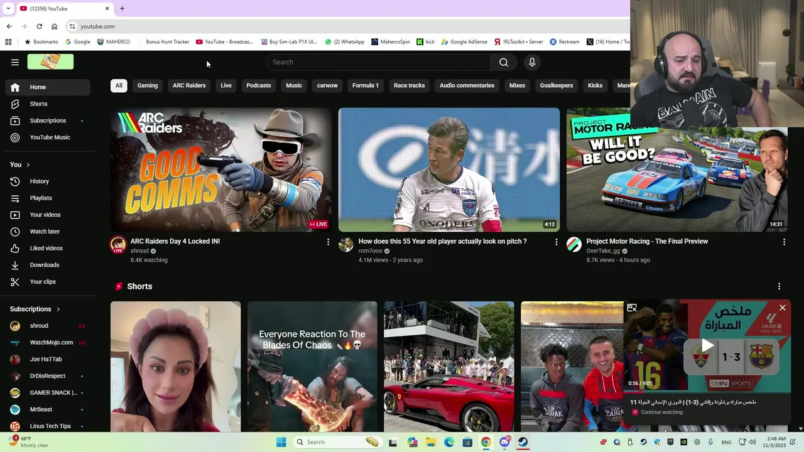This screenshot has width=804, height=452.
Task: Click the YouTube logo in the header
Action: point(50,62)
